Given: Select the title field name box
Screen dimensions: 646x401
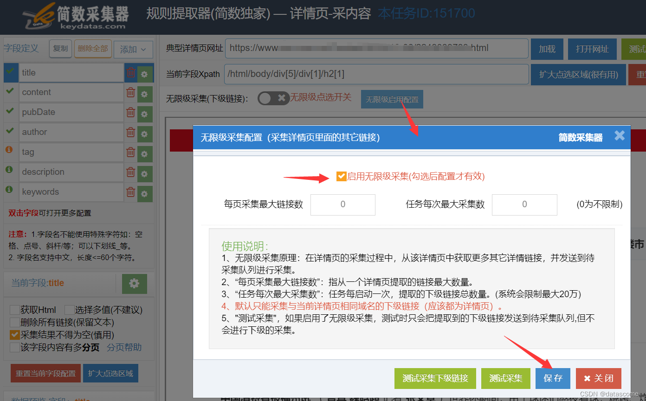Looking at the screenshot, I should click(x=71, y=73).
